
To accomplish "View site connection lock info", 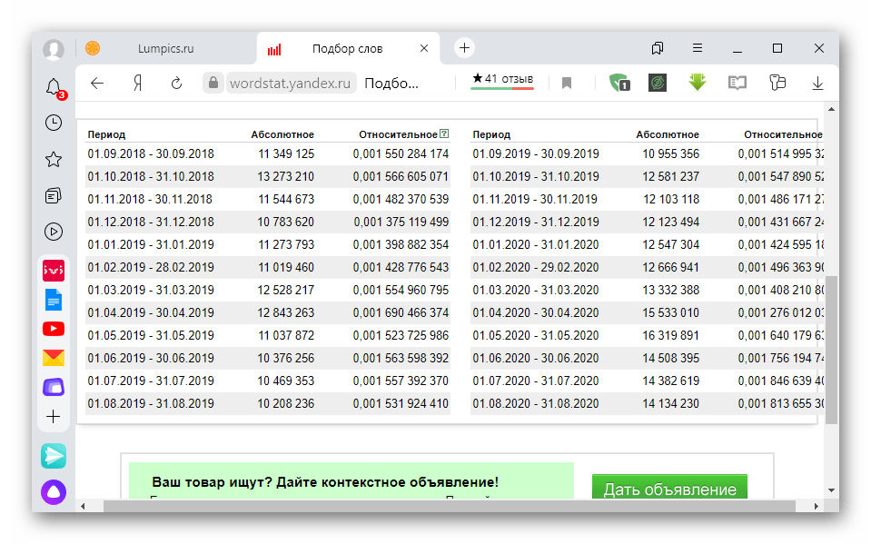I will pos(213,84).
